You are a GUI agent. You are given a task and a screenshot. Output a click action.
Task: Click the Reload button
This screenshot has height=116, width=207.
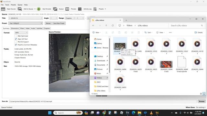tap(48, 23)
